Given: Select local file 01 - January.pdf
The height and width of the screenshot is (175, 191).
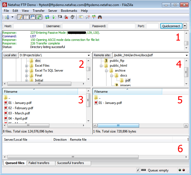Looking at the screenshot, I should click(x=18, y=103).
